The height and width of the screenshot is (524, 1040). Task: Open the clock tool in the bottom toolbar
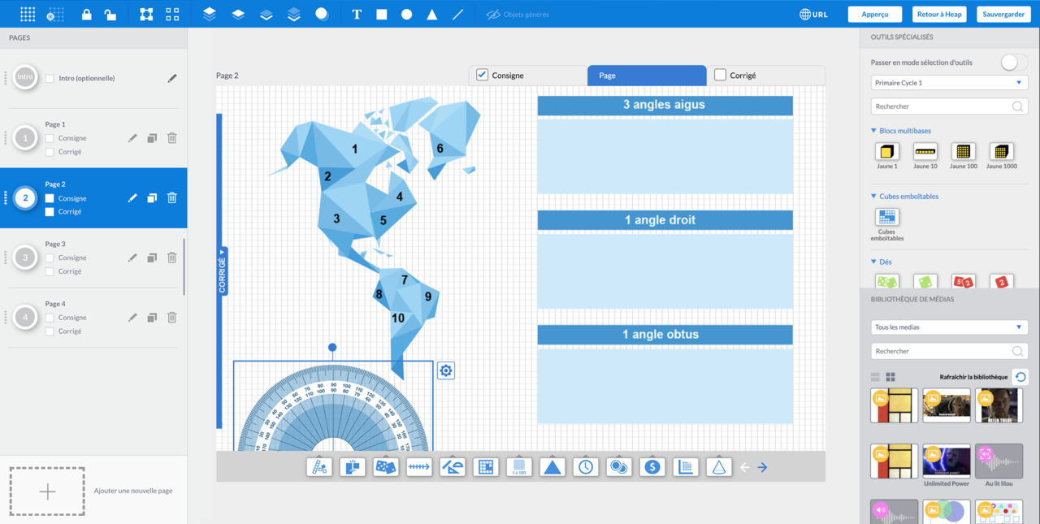pos(585,467)
